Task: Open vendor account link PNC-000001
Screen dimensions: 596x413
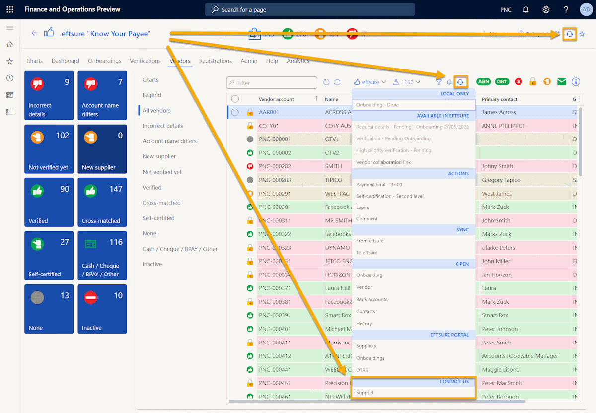Action: tap(275, 139)
